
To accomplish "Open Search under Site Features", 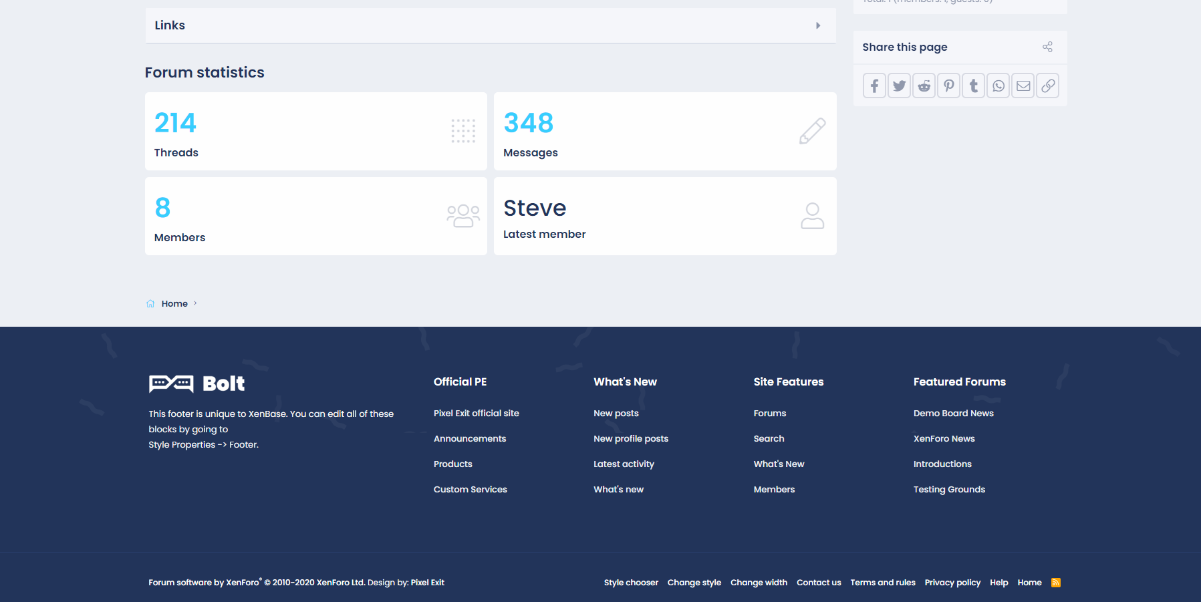I will [x=769, y=439].
